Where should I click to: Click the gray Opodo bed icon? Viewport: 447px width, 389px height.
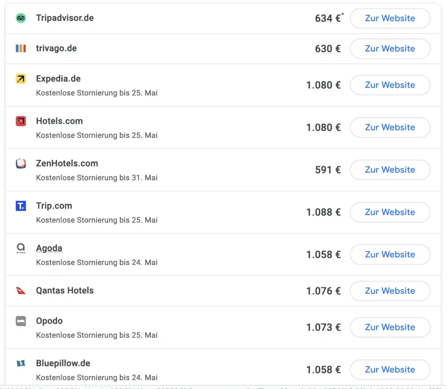click(21, 321)
